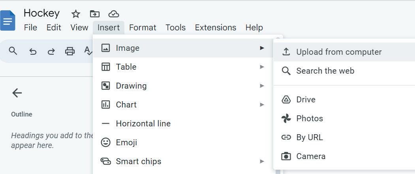Close the outline with back arrow
The width and height of the screenshot is (415, 174).
click(x=17, y=93)
